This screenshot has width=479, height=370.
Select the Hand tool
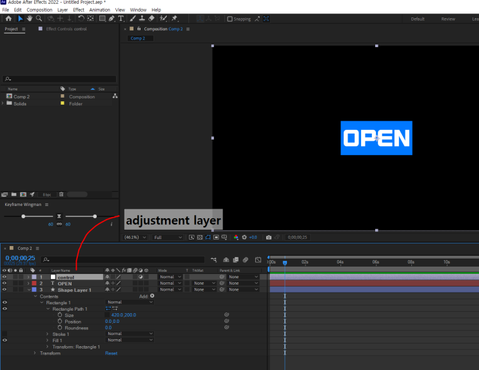(30, 19)
